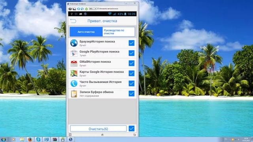Click the Часто Вызываемая История label
This screenshot has height=142, width=253.
pos(100,82)
